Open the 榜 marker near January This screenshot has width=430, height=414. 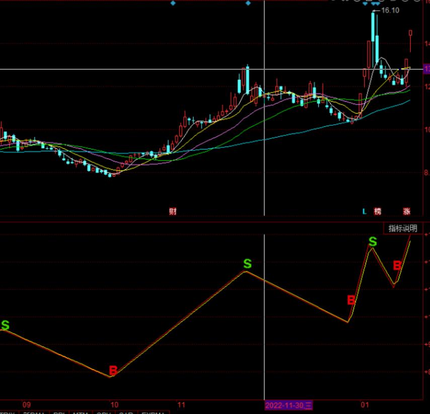click(378, 211)
